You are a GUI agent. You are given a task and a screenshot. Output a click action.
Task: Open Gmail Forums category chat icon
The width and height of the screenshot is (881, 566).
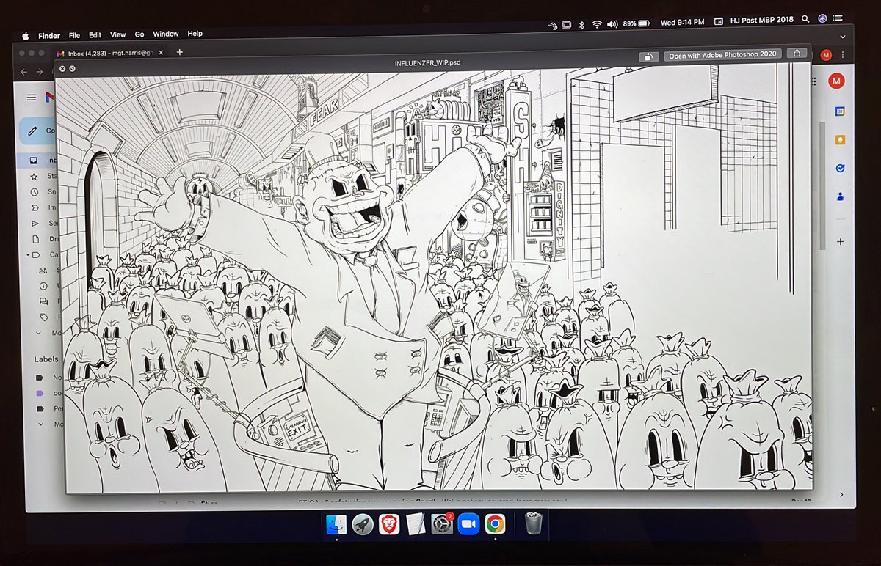(43, 301)
